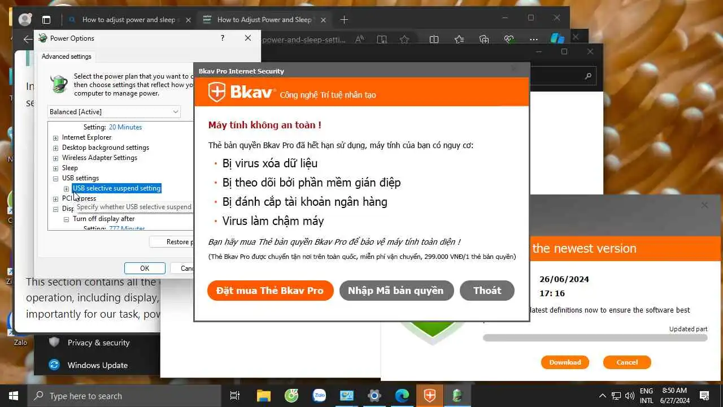The height and width of the screenshot is (407, 723).
Task: Click the Read aloud icon in Edge toolbar
Action: click(359, 40)
